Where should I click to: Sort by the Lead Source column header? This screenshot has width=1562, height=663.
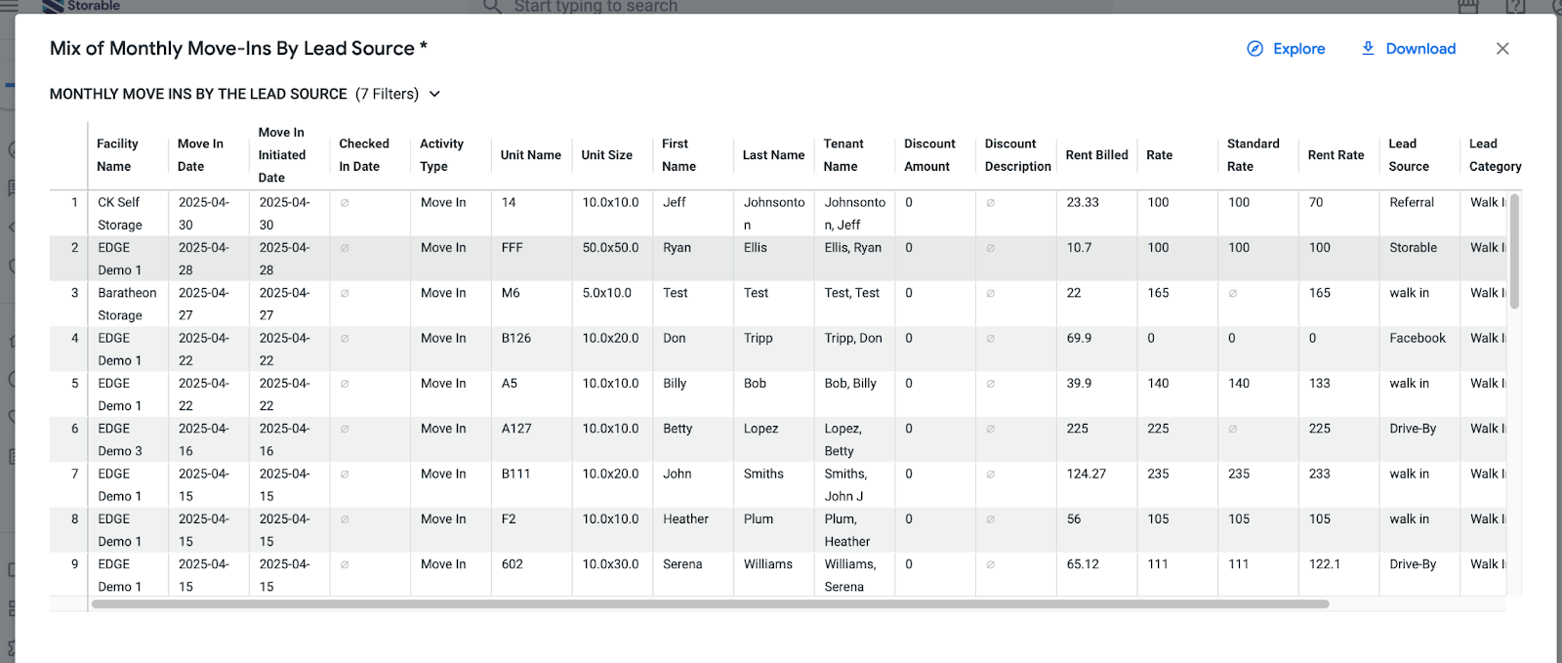pos(1408,155)
